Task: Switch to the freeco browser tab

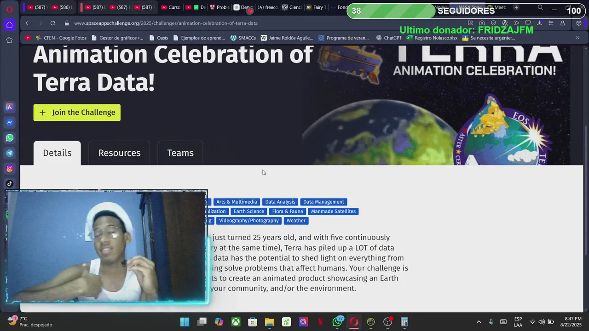Action: click(x=267, y=7)
